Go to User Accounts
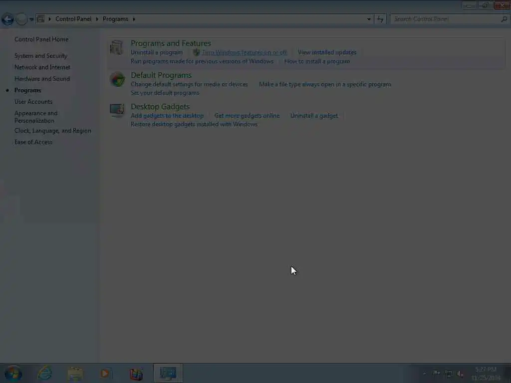Screen dimensions: 511x383 (33, 102)
